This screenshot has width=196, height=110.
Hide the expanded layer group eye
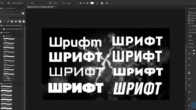[189, 54]
